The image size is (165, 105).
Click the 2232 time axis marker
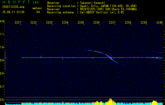click(34, 23)
